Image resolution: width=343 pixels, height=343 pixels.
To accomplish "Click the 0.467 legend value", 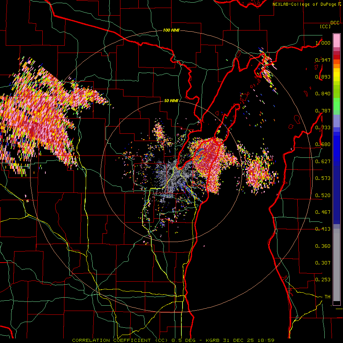I will coord(323,212).
